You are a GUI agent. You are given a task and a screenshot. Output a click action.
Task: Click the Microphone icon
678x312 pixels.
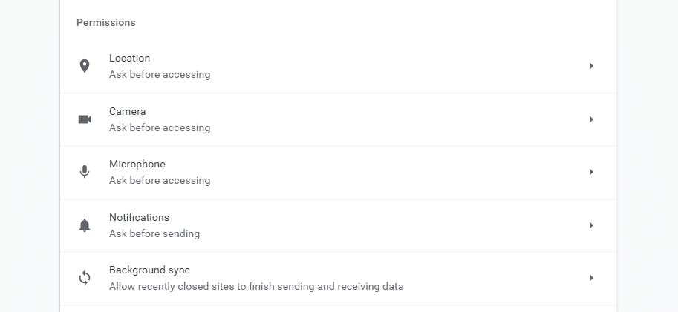pos(85,172)
